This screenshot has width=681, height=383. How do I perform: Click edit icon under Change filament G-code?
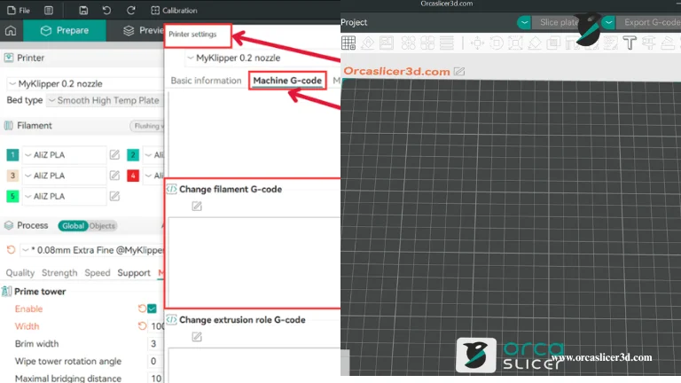click(x=197, y=207)
